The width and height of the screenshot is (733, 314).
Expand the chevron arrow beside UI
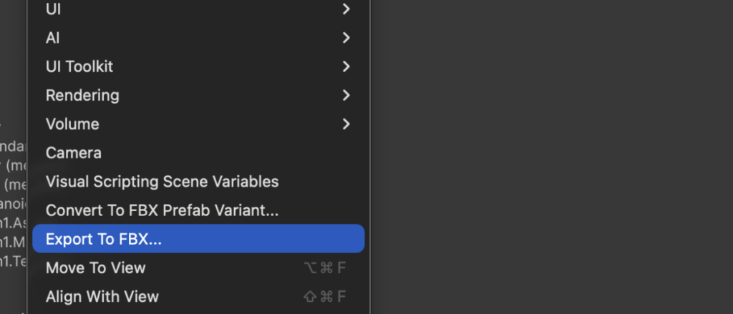coord(346,9)
